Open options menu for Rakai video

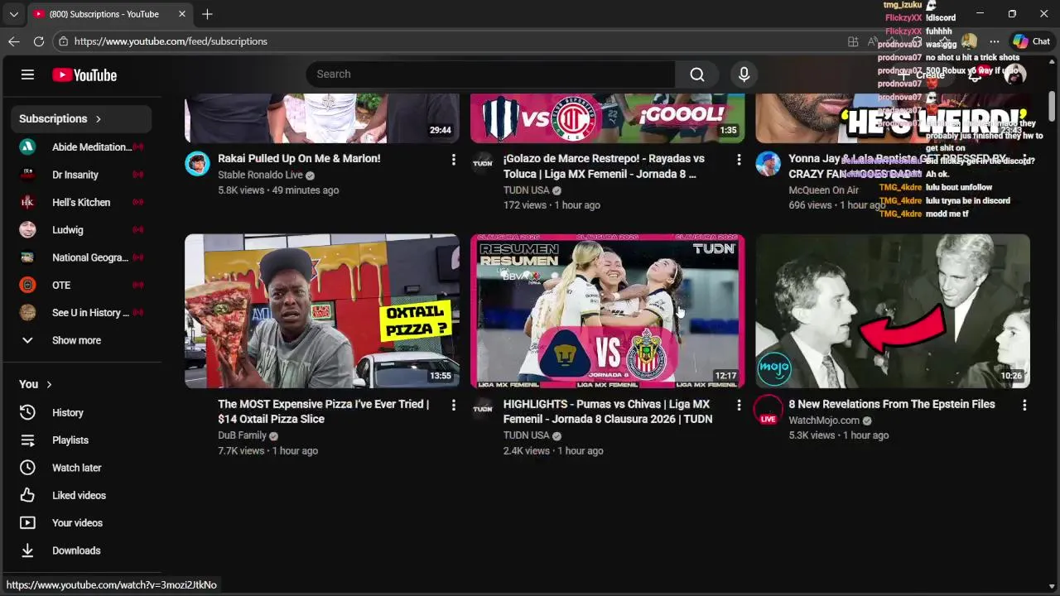coord(453,159)
